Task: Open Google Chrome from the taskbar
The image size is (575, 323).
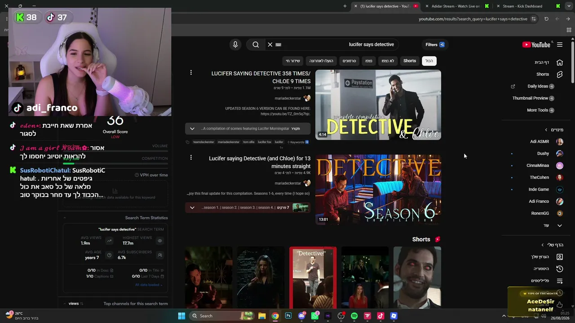Action: 275,316
